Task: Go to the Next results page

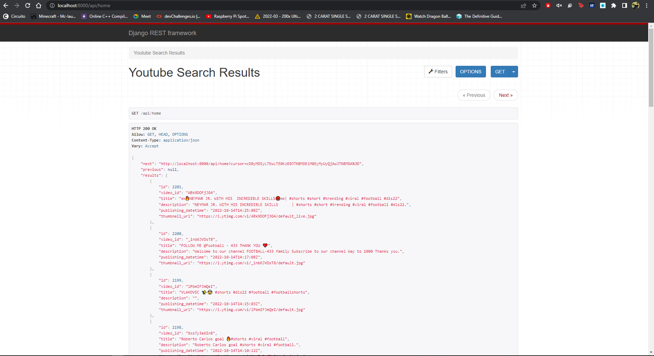Action: [x=505, y=95]
